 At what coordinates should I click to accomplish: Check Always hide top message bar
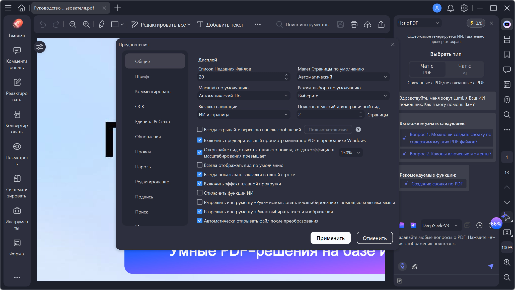tap(200, 129)
